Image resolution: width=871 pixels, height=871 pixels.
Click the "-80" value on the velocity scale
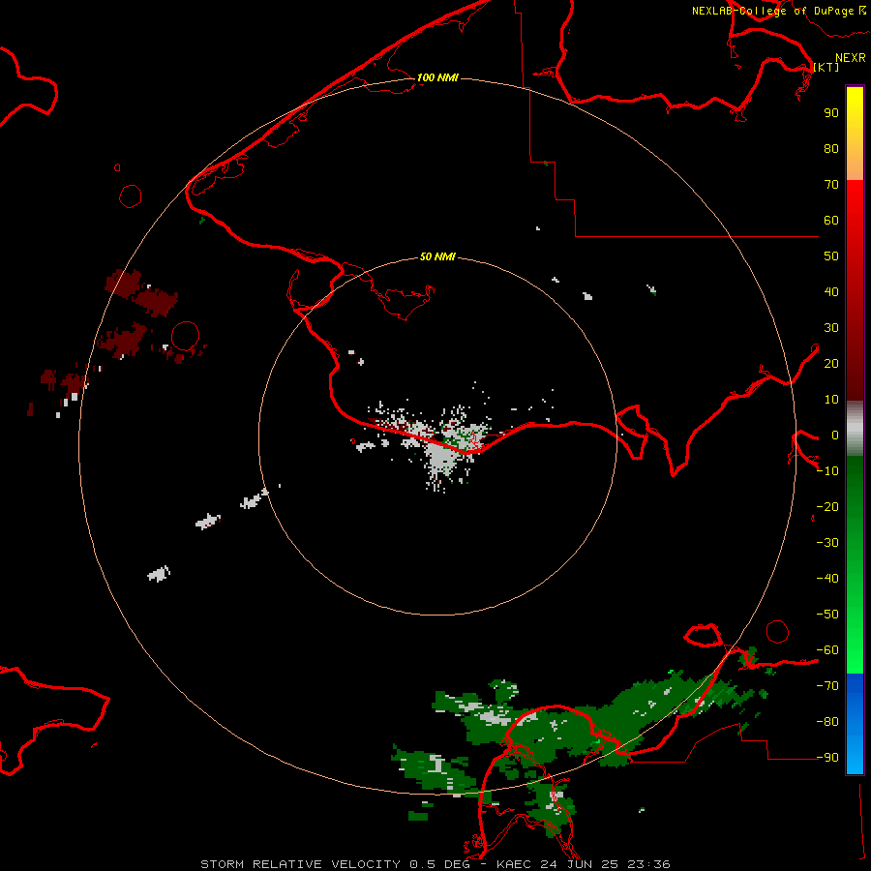pos(827,722)
